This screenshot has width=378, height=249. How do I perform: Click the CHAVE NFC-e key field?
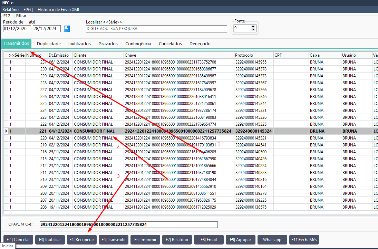(129, 224)
